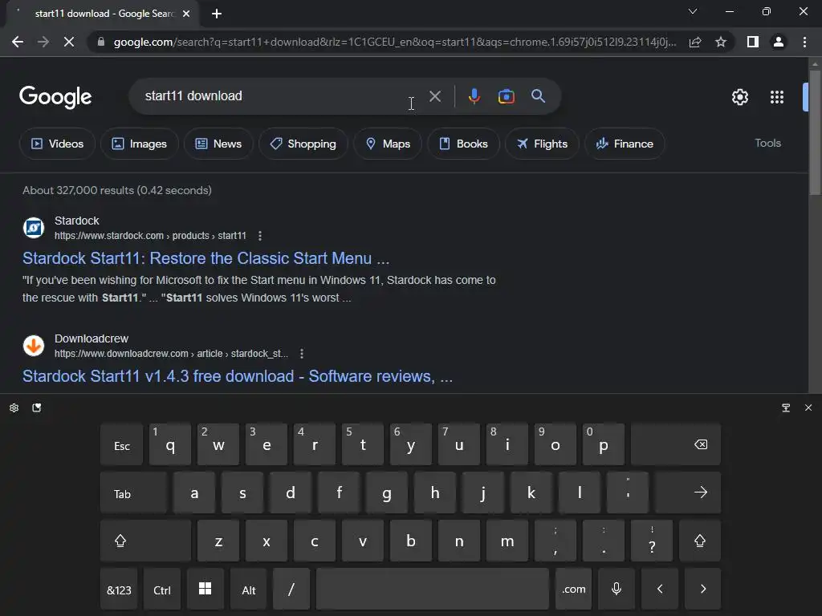This screenshot has height=616, width=822.
Task: Switch to the &123 symbols layout
Action: coord(119,590)
